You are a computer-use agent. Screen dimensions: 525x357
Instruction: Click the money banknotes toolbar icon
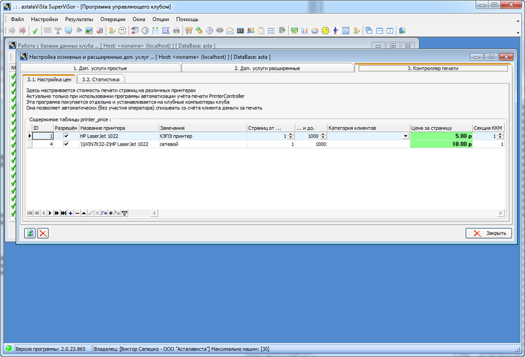(295, 31)
